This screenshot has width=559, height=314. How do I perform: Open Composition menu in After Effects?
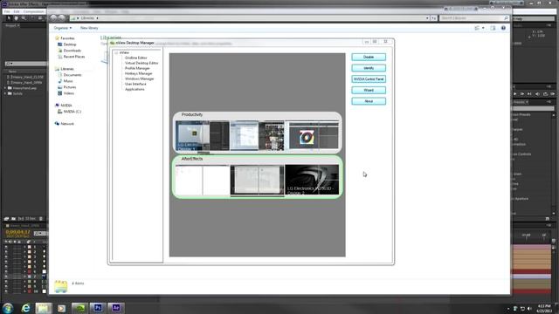[x=33, y=11]
